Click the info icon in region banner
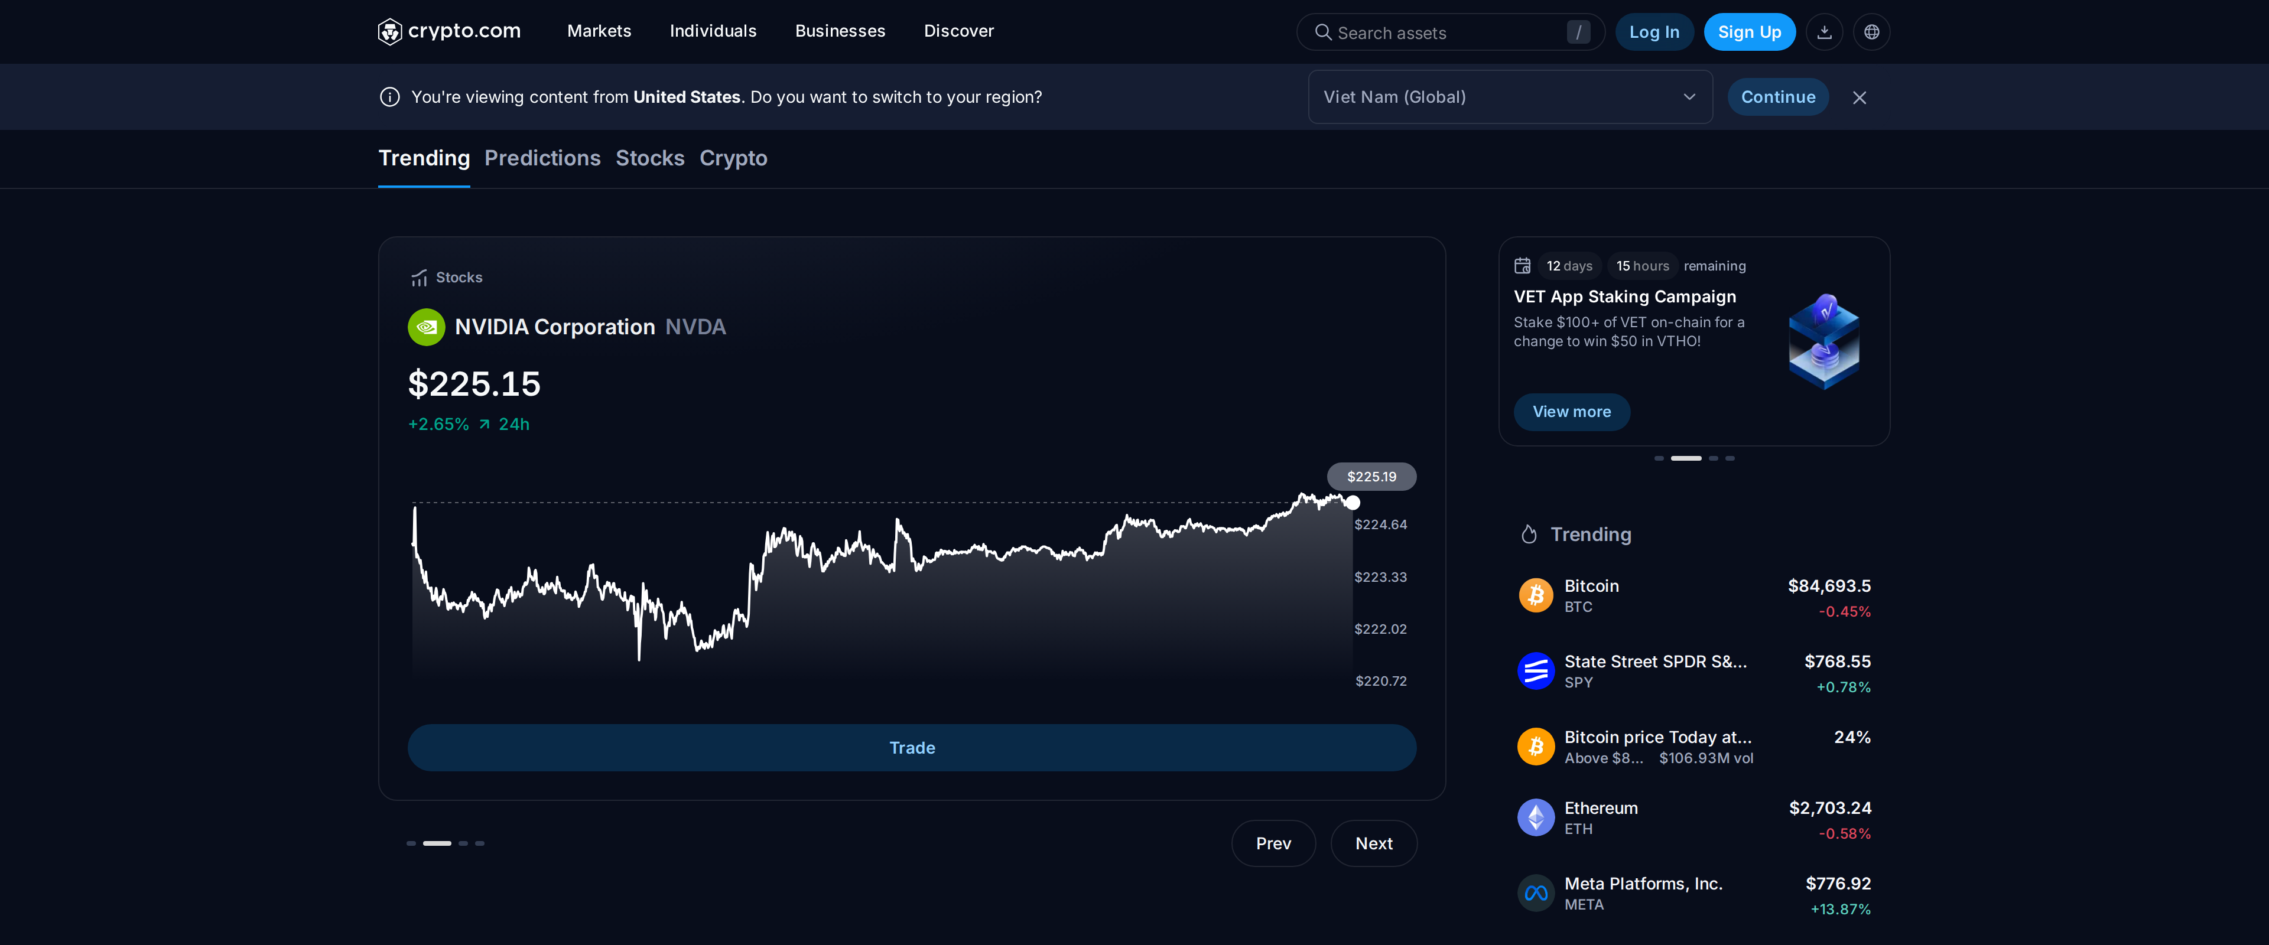The image size is (2269, 945). pos(389,97)
